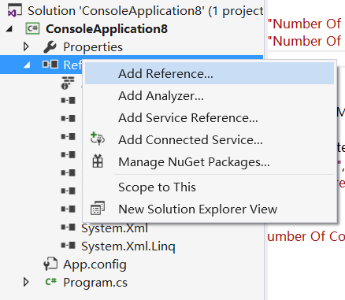Choose Add Service Reference... entry
Image resolution: width=345 pixels, height=300 pixels.
point(210,117)
